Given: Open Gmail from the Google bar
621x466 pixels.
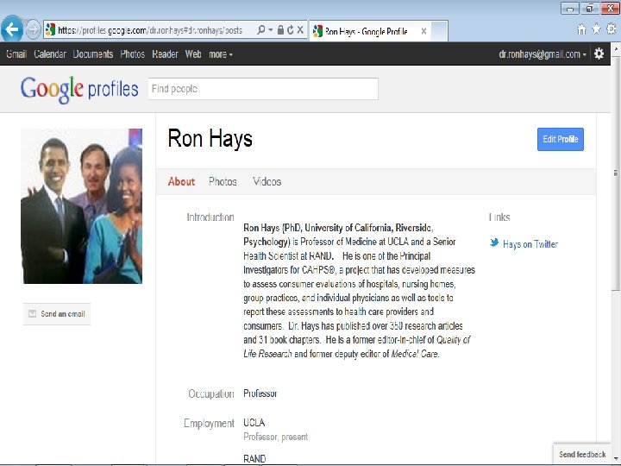Looking at the screenshot, I should [16, 54].
